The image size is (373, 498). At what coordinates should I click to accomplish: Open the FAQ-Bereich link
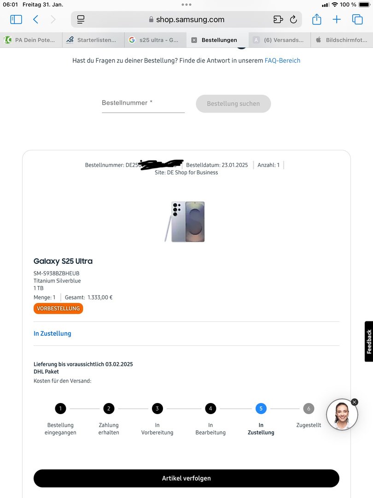pyautogui.click(x=282, y=60)
